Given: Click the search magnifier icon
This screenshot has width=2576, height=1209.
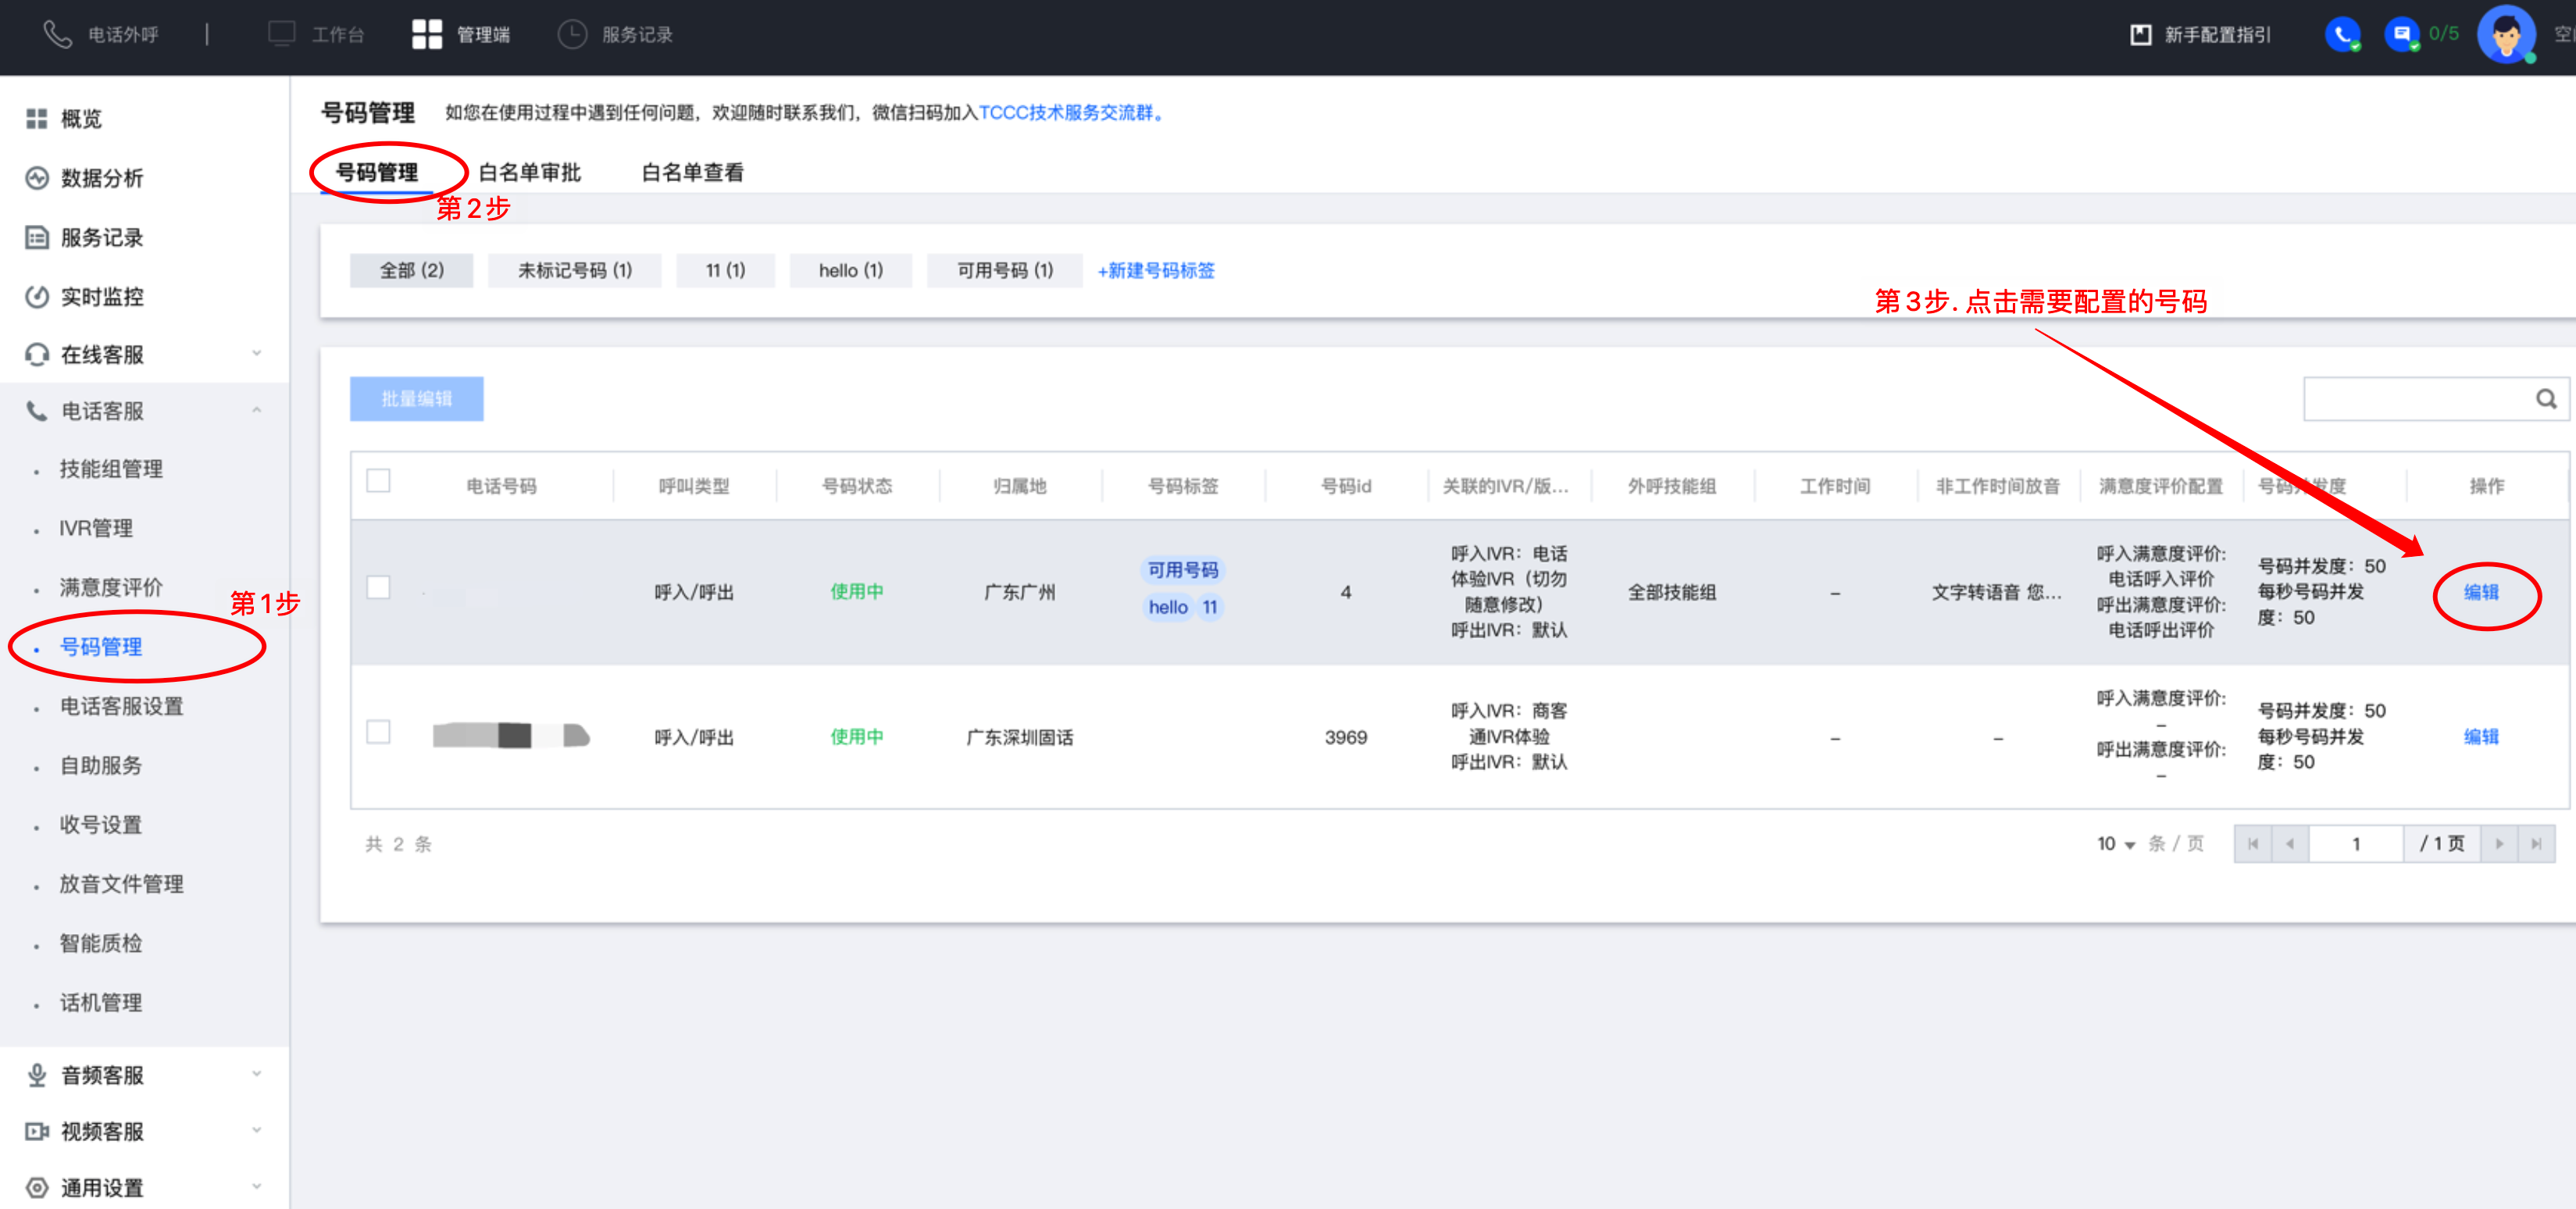Looking at the screenshot, I should [x=2545, y=399].
